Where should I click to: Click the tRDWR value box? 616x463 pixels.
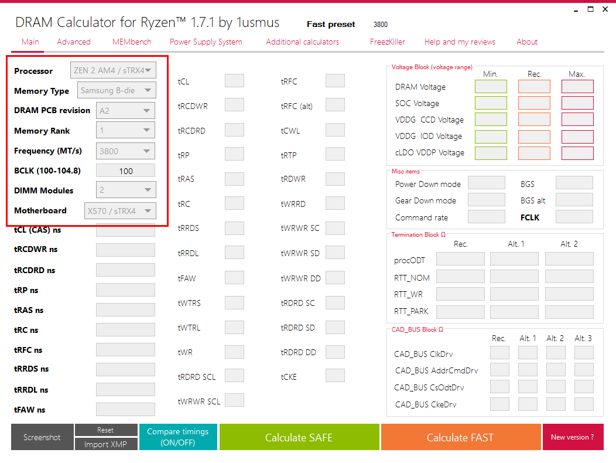[335, 179]
